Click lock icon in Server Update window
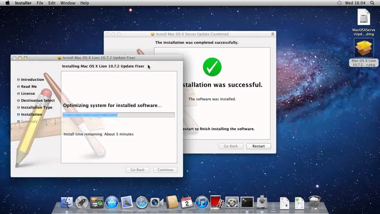Screen dimensions: 380x214 [x=273, y=34]
